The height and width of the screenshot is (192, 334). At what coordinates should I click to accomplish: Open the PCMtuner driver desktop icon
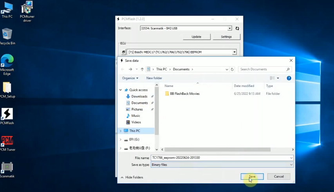click(x=27, y=12)
